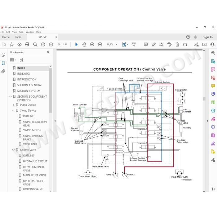Screen dimensions: 217x217
Task: Toggle the Page thumbnails panel icon
Action: point(3,55)
